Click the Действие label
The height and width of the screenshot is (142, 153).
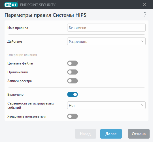(x=15, y=41)
